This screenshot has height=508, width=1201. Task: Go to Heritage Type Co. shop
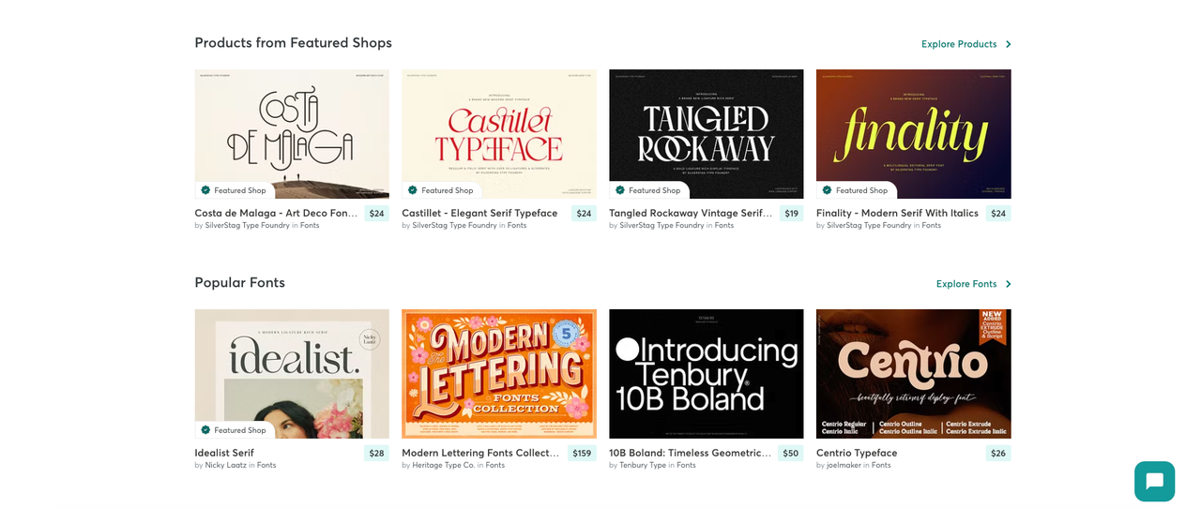(443, 465)
